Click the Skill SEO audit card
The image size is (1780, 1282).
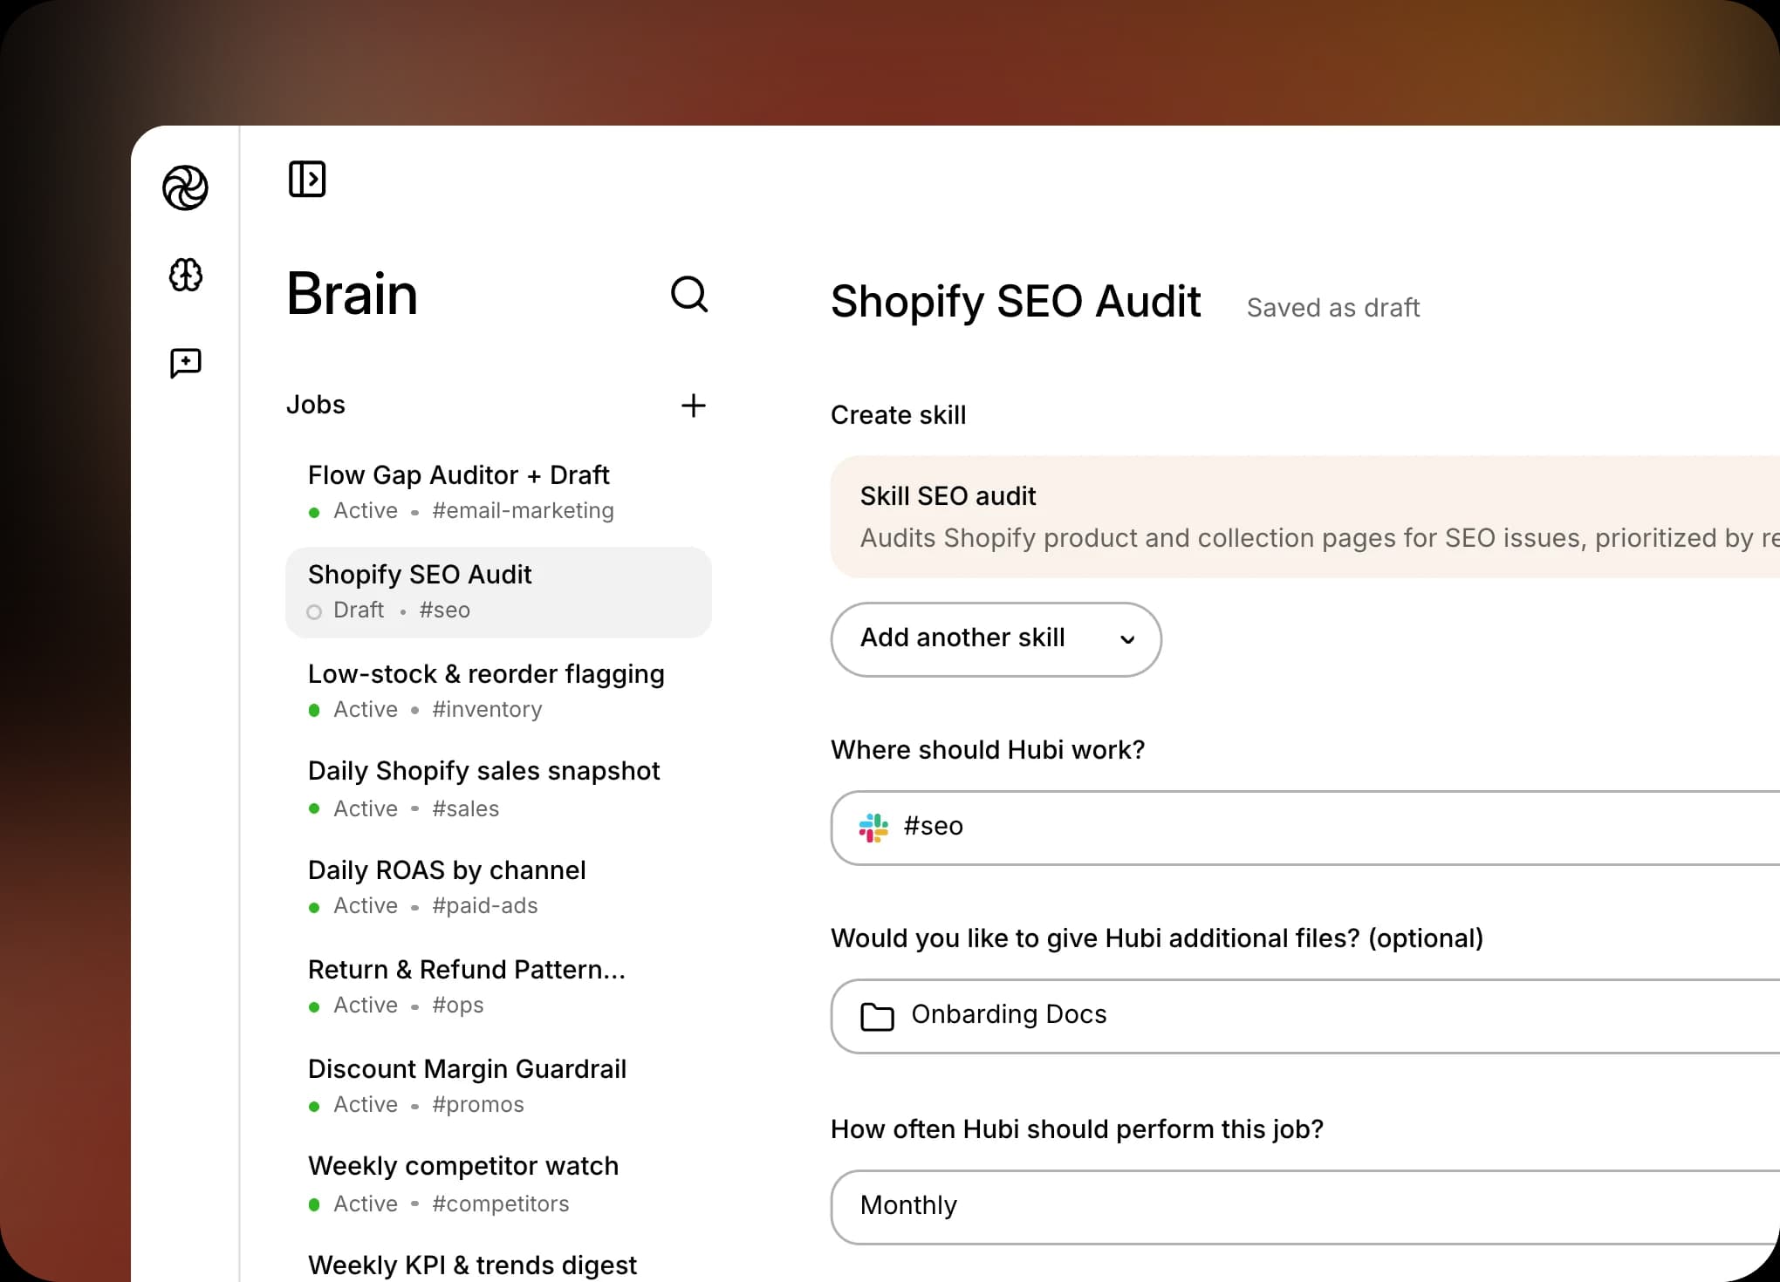1305,516
